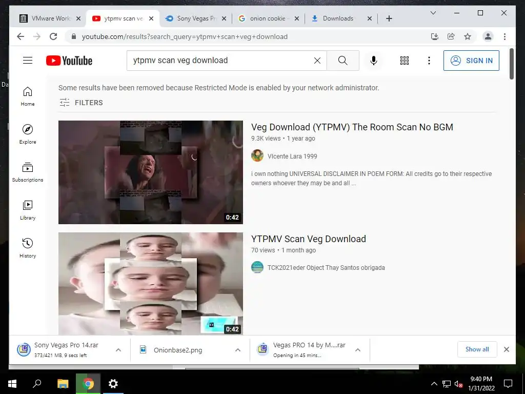Viewport: 525px width, 394px height.
Task: Open the Chrome profile avatar
Action: pyautogui.click(x=488, y=36)
